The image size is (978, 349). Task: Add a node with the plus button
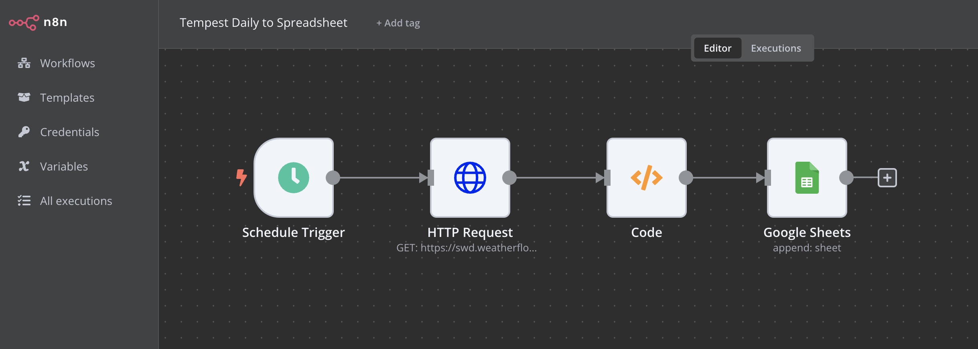(x=887, y=178)
